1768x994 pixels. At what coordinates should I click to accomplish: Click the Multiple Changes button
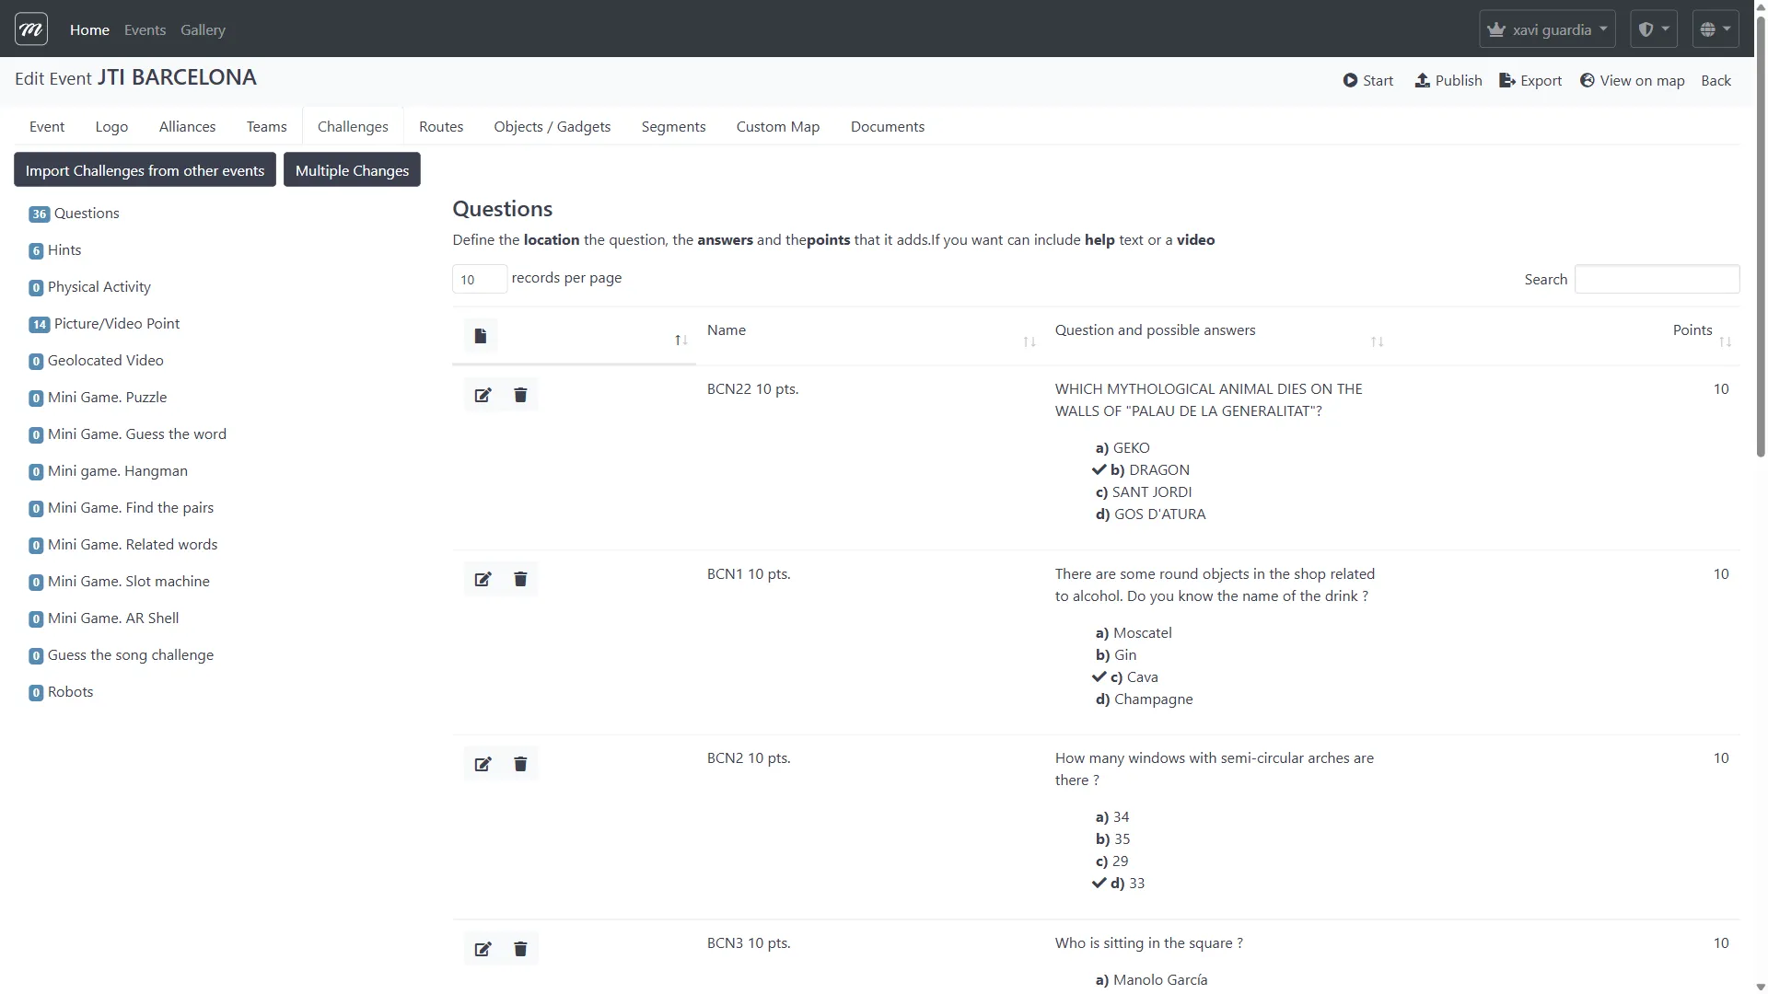tap(352, 169)
